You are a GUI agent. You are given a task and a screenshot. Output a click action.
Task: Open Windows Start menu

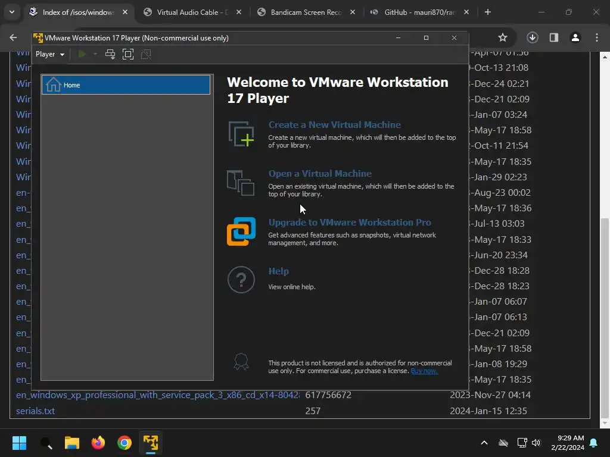[x=19, y=443]
